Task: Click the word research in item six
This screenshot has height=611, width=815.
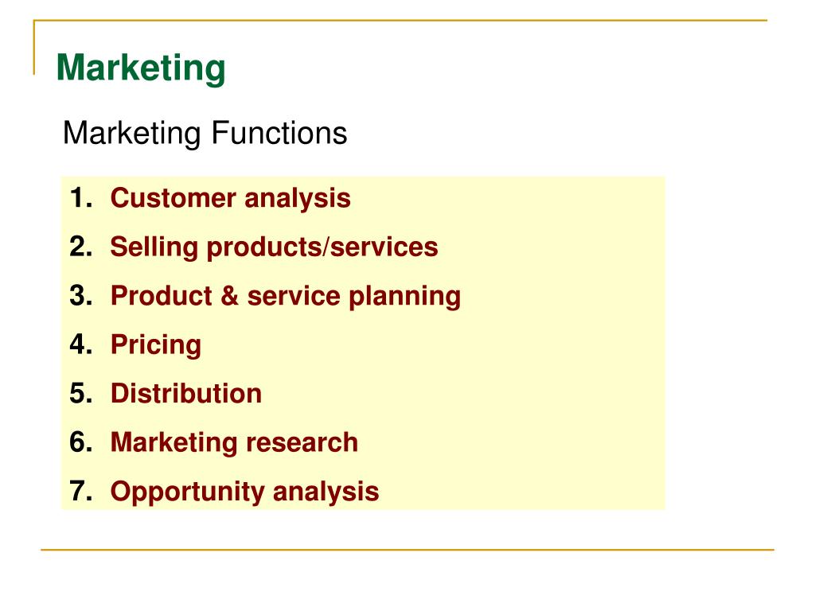Action: click(x=302, y=442)
